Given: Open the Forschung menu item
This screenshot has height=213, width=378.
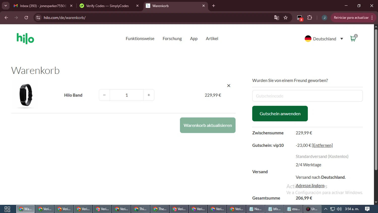Looking at the screenshot, I should [172, 38].
